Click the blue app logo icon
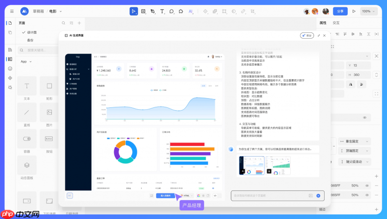The width and height of the screenshot is (387, 219). (24, 11)
